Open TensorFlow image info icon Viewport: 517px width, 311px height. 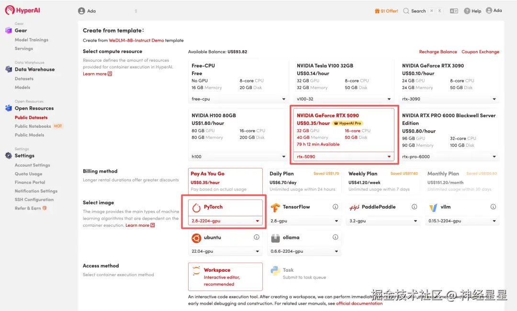pyautogui.click(x=335, y=207)
